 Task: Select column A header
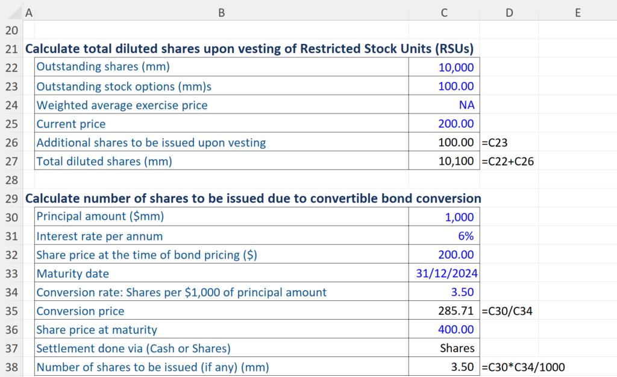click(29, 12)
